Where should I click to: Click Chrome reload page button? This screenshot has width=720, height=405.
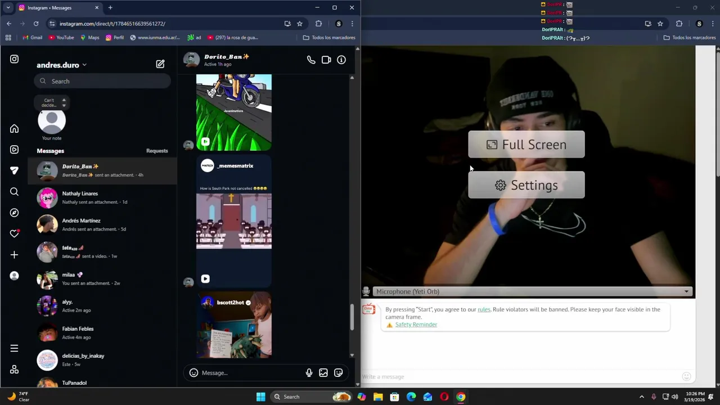(x=36, y=24)
